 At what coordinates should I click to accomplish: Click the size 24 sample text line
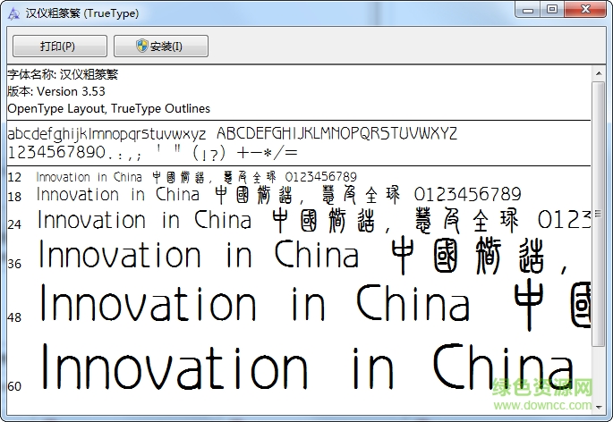[x=313, y=220]
